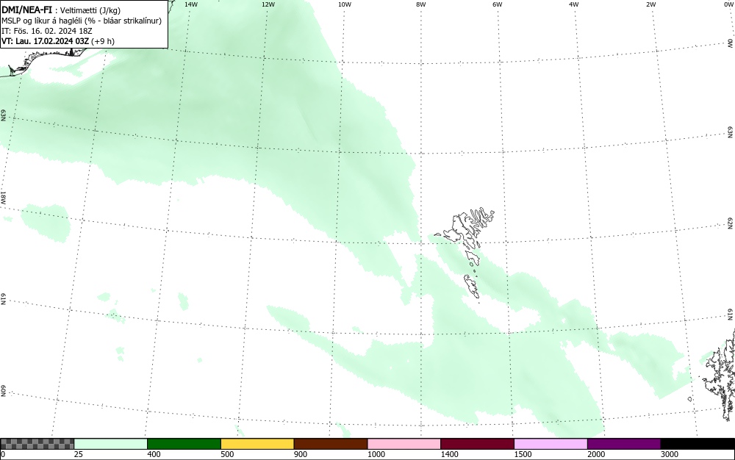This screenshot has width=735, height=460.
Task: Click the pink 1000–1400 legend swatch
Action: point(404,444)
